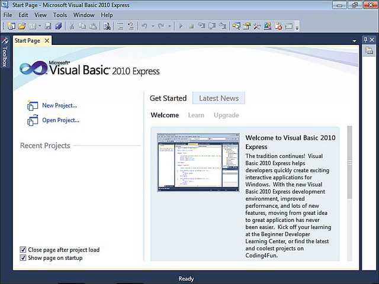Viewport: 379px width, 284px height.
Task: Close the Start Page tab
Action: (47, 41)
